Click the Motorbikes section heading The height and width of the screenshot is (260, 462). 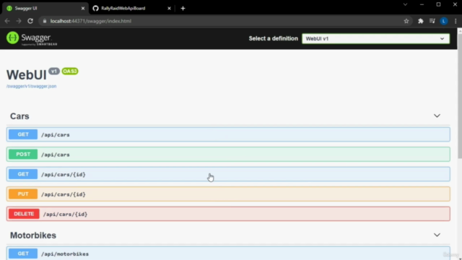(33, 235)
